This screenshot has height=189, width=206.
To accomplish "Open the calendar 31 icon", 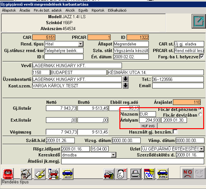I will pyautogui.click(x=149, y=174).
